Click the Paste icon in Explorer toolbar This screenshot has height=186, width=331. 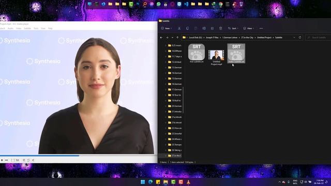pyautogui.click(x=195, y=28)
